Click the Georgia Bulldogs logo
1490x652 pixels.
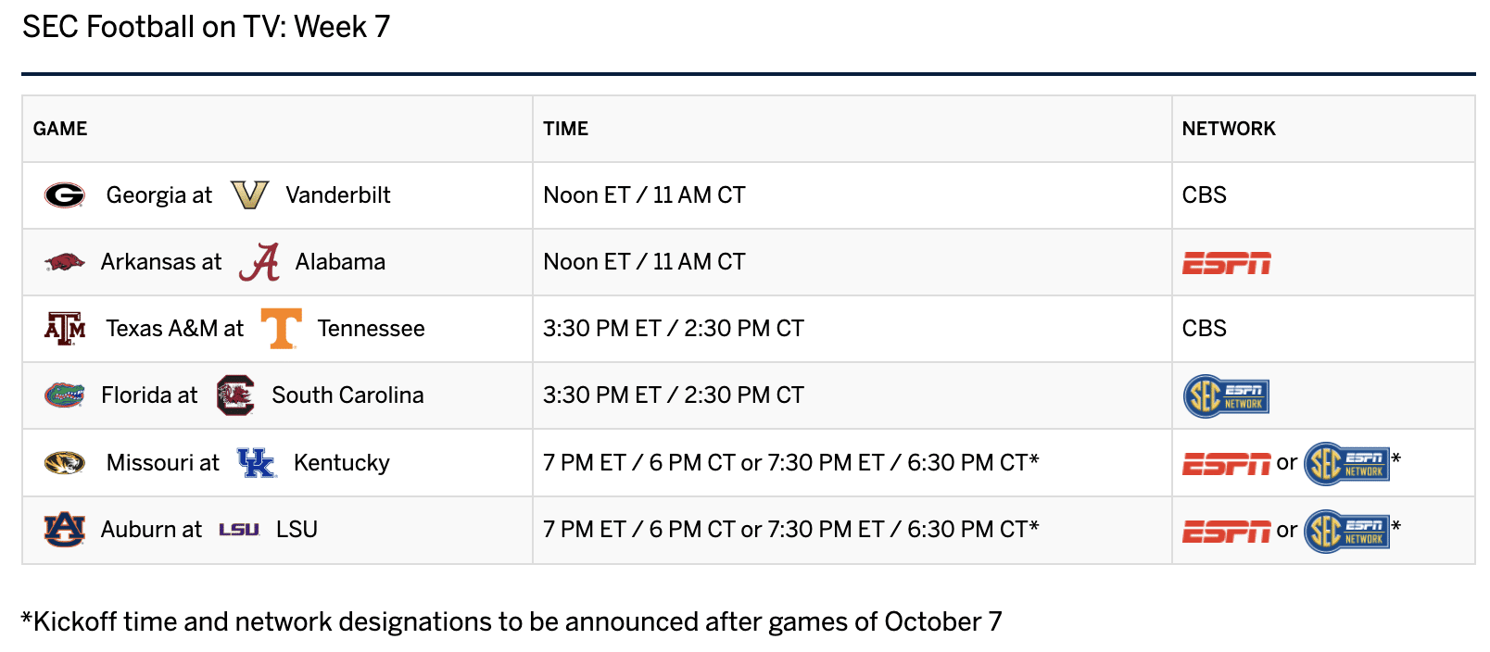(x=65, y=195)
